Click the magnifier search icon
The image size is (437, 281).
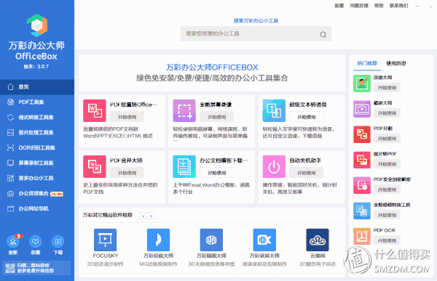(x=323, y=34)
